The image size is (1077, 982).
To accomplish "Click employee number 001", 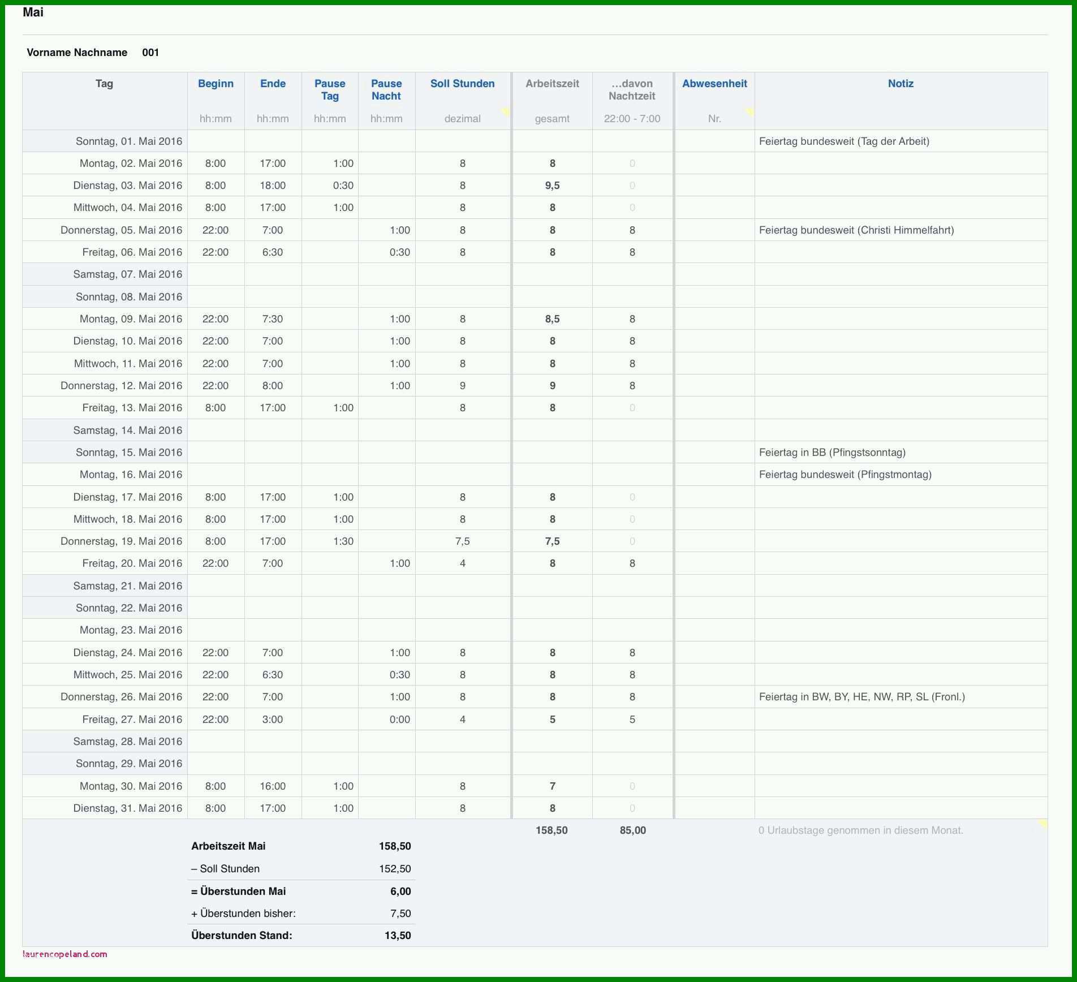I will point(150,53).
